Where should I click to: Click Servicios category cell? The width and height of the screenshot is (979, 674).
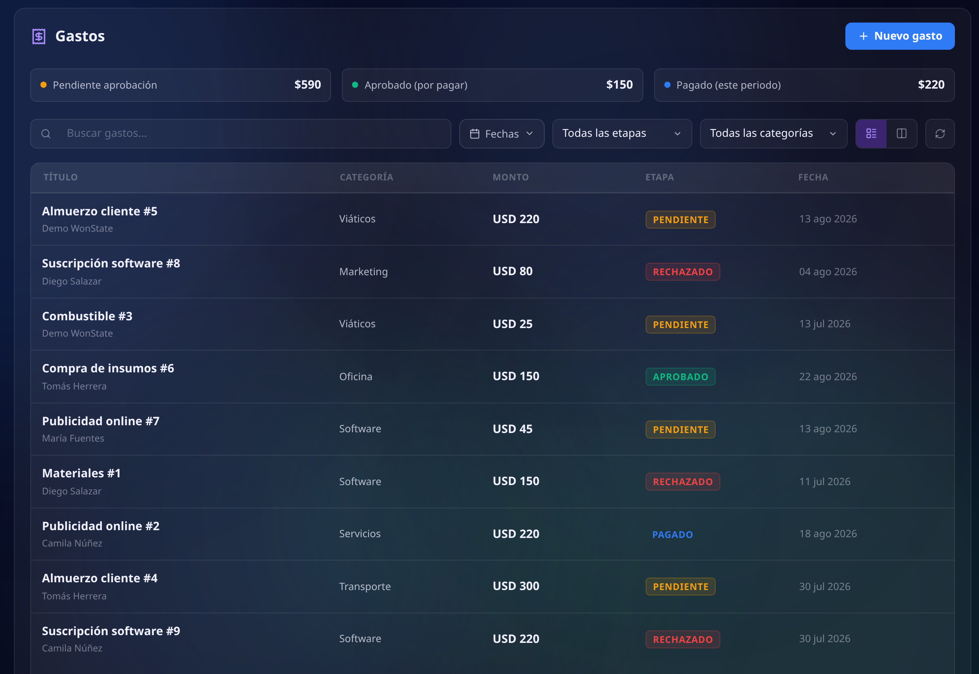tap(359, 534)
